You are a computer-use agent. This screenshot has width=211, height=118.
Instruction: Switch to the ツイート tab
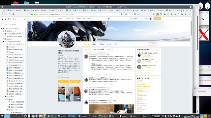(x=87, y=49)
